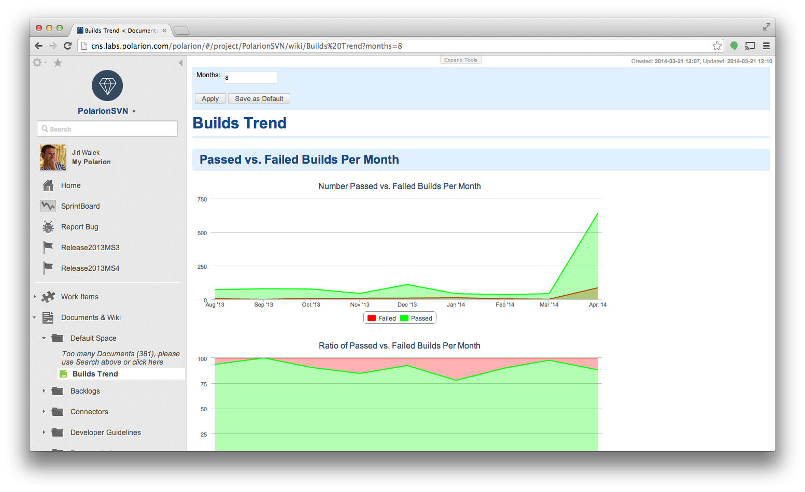Select the Release2013MS3 flag icon
The width and height of the screenshot is (805, 492).
(x=48, y=247)
